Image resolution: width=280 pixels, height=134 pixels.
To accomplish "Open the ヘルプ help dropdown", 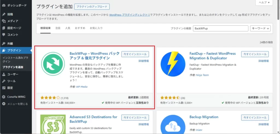I will point(264,2).
